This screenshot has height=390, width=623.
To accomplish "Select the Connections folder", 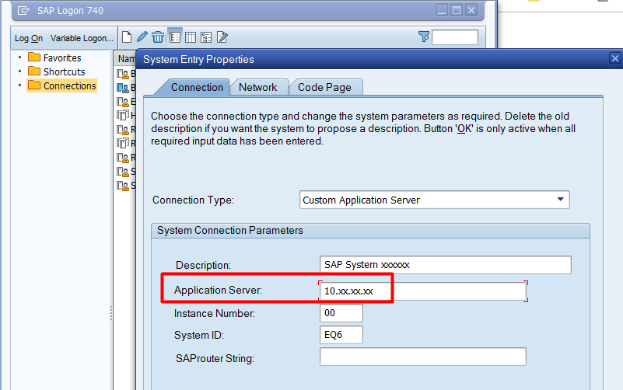I will coord(69,85).
